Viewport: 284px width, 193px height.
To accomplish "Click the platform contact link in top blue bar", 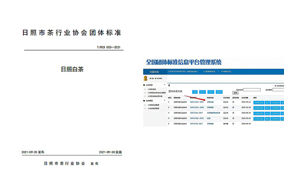I will coord(227,71).
